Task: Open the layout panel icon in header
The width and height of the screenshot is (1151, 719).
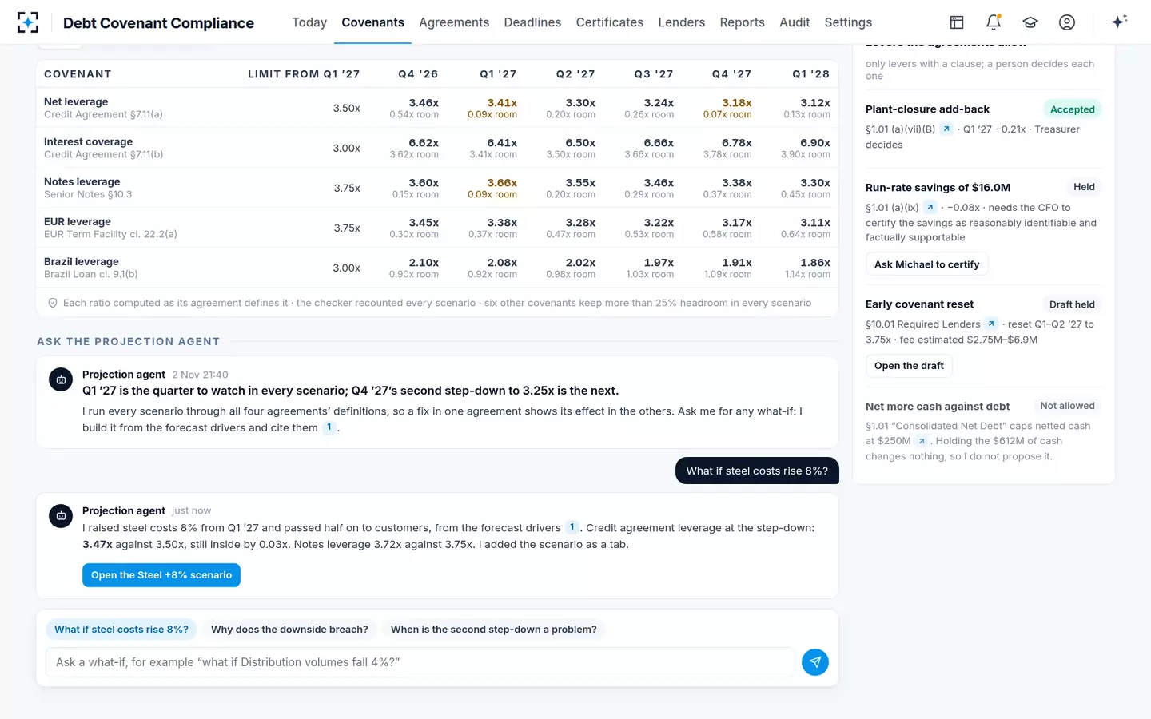Action: coord(957,22)
